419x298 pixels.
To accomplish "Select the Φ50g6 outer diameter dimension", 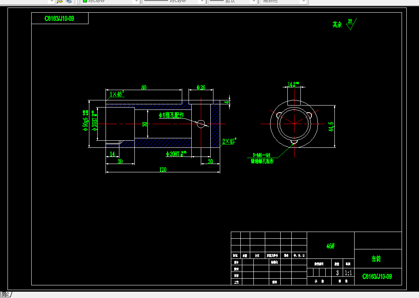I will tap(85, 121).
